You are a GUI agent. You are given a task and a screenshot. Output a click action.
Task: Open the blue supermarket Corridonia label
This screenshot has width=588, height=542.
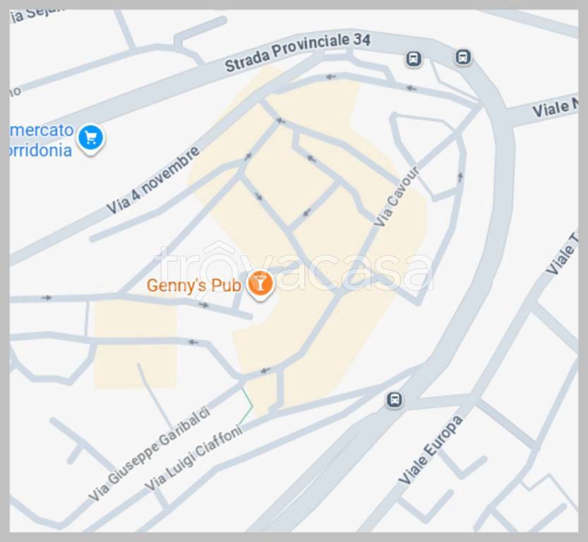pyautogui.click(x=41, y=140)
